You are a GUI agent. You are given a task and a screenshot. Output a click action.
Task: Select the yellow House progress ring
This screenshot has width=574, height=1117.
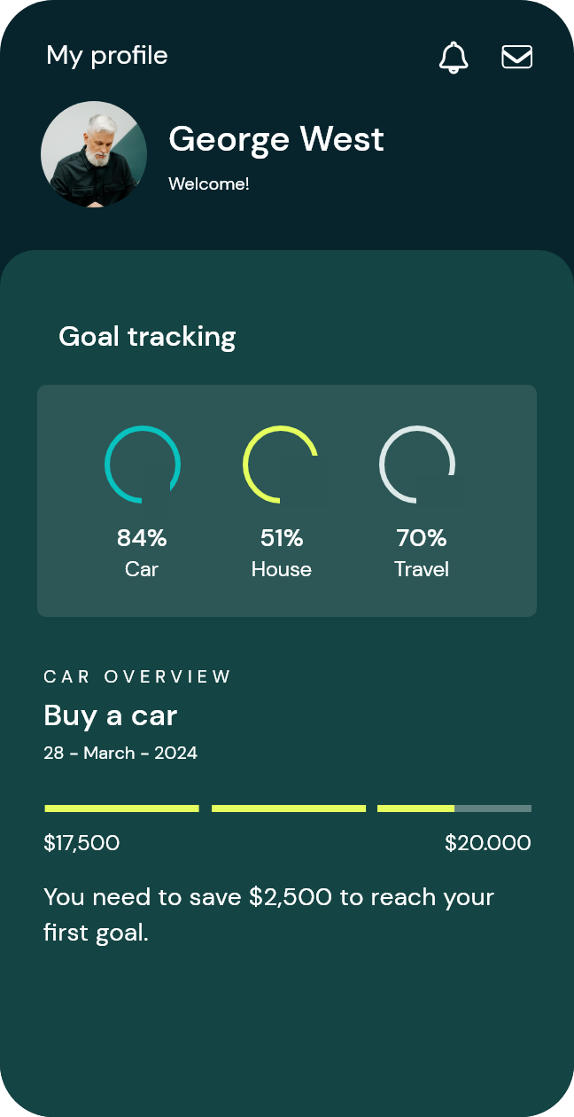pyautogui.click(x=281, y=465)
